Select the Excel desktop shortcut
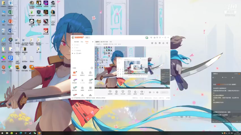The image size is (241, 135). click(x=11, y=13)
